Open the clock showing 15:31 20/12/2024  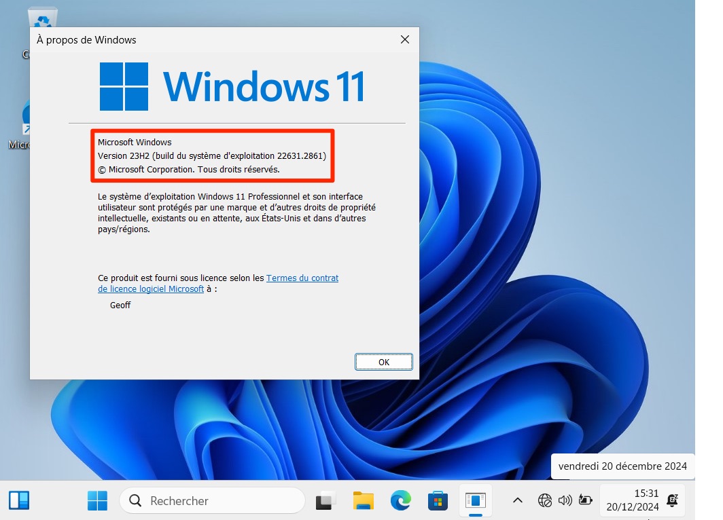point(633,500)
